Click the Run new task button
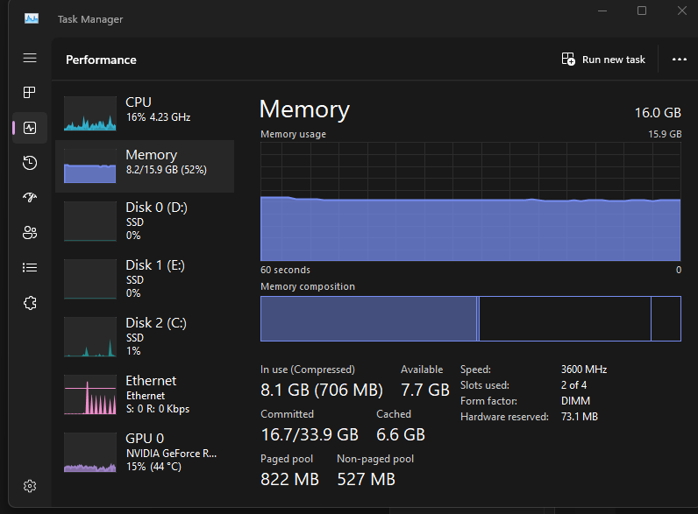 [603, 60]
